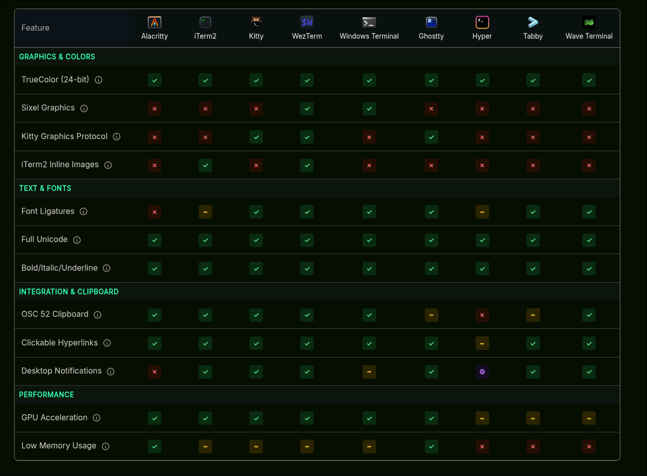Click the Sixel Graphics row label
The height and width of the screenshot is (476, 647).
click(48, 108)
